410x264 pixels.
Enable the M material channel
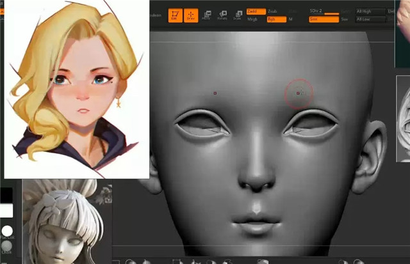291,20
